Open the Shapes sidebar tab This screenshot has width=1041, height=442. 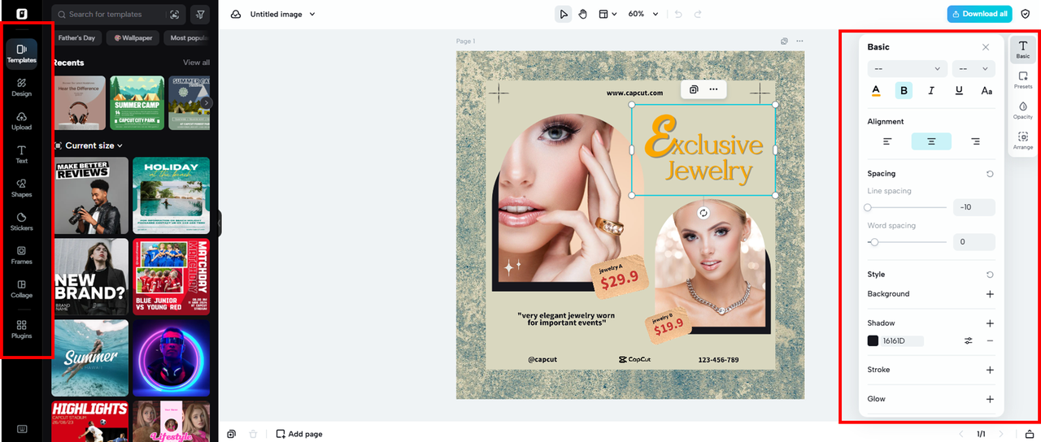22,188
